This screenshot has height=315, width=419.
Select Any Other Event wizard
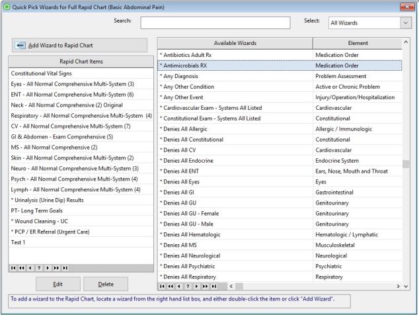pos(280,97)
